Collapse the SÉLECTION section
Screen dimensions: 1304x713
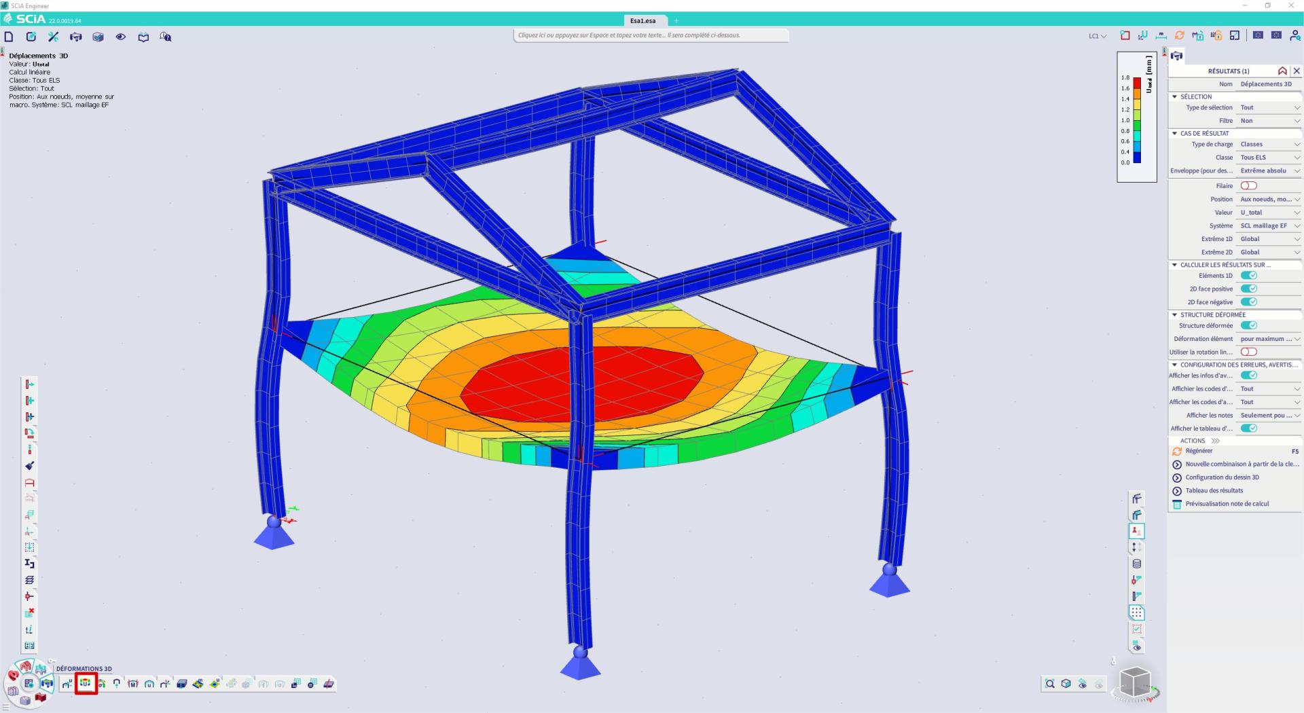pos(1175,96)
